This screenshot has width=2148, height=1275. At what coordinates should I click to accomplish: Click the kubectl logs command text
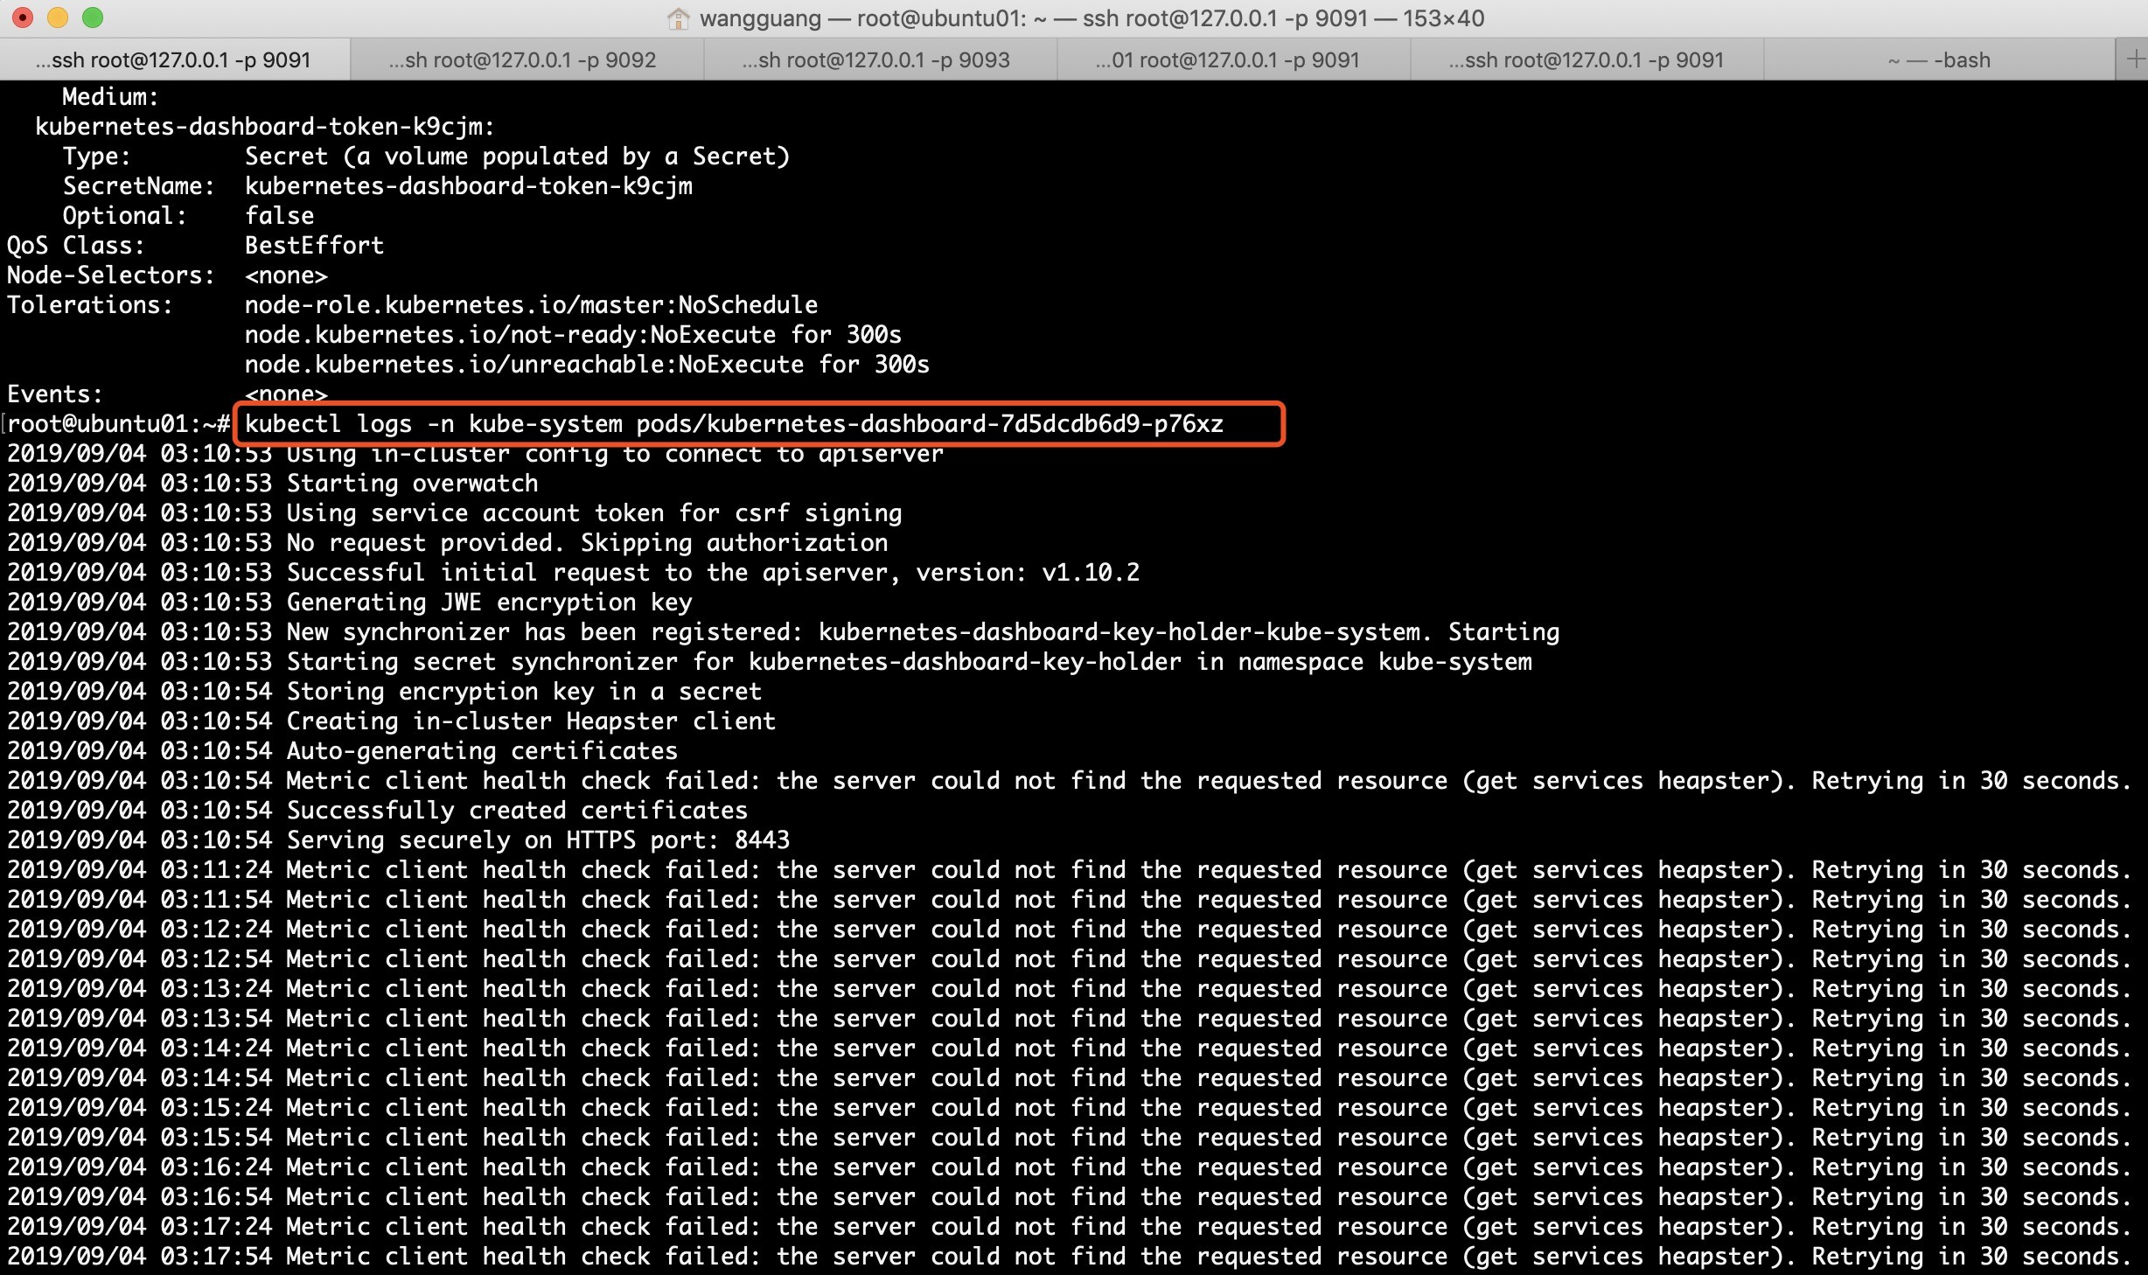tap(734, 424)
